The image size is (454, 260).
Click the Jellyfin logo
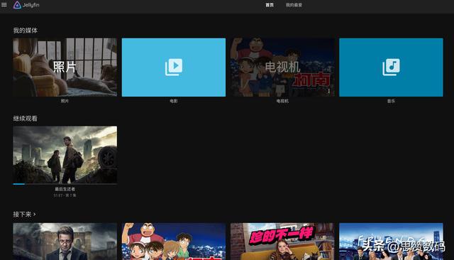26,5
